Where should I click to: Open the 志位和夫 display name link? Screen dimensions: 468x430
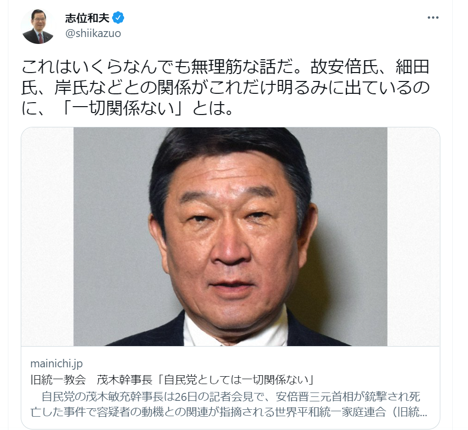tap(87, 18)
